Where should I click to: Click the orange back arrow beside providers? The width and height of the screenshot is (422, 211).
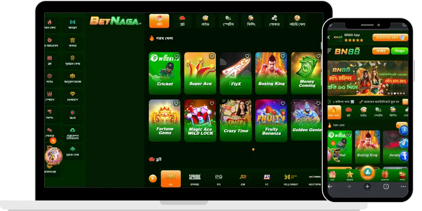(153, 179)
